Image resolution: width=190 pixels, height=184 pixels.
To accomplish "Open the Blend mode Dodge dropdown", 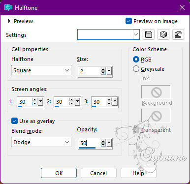I will [41, 142].
